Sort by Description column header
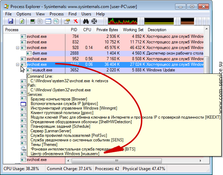This screenshot has height=175, width=223. (174, 30)
